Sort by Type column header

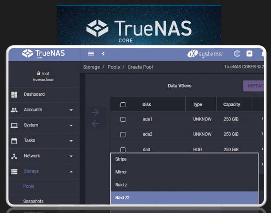point(197,105)
